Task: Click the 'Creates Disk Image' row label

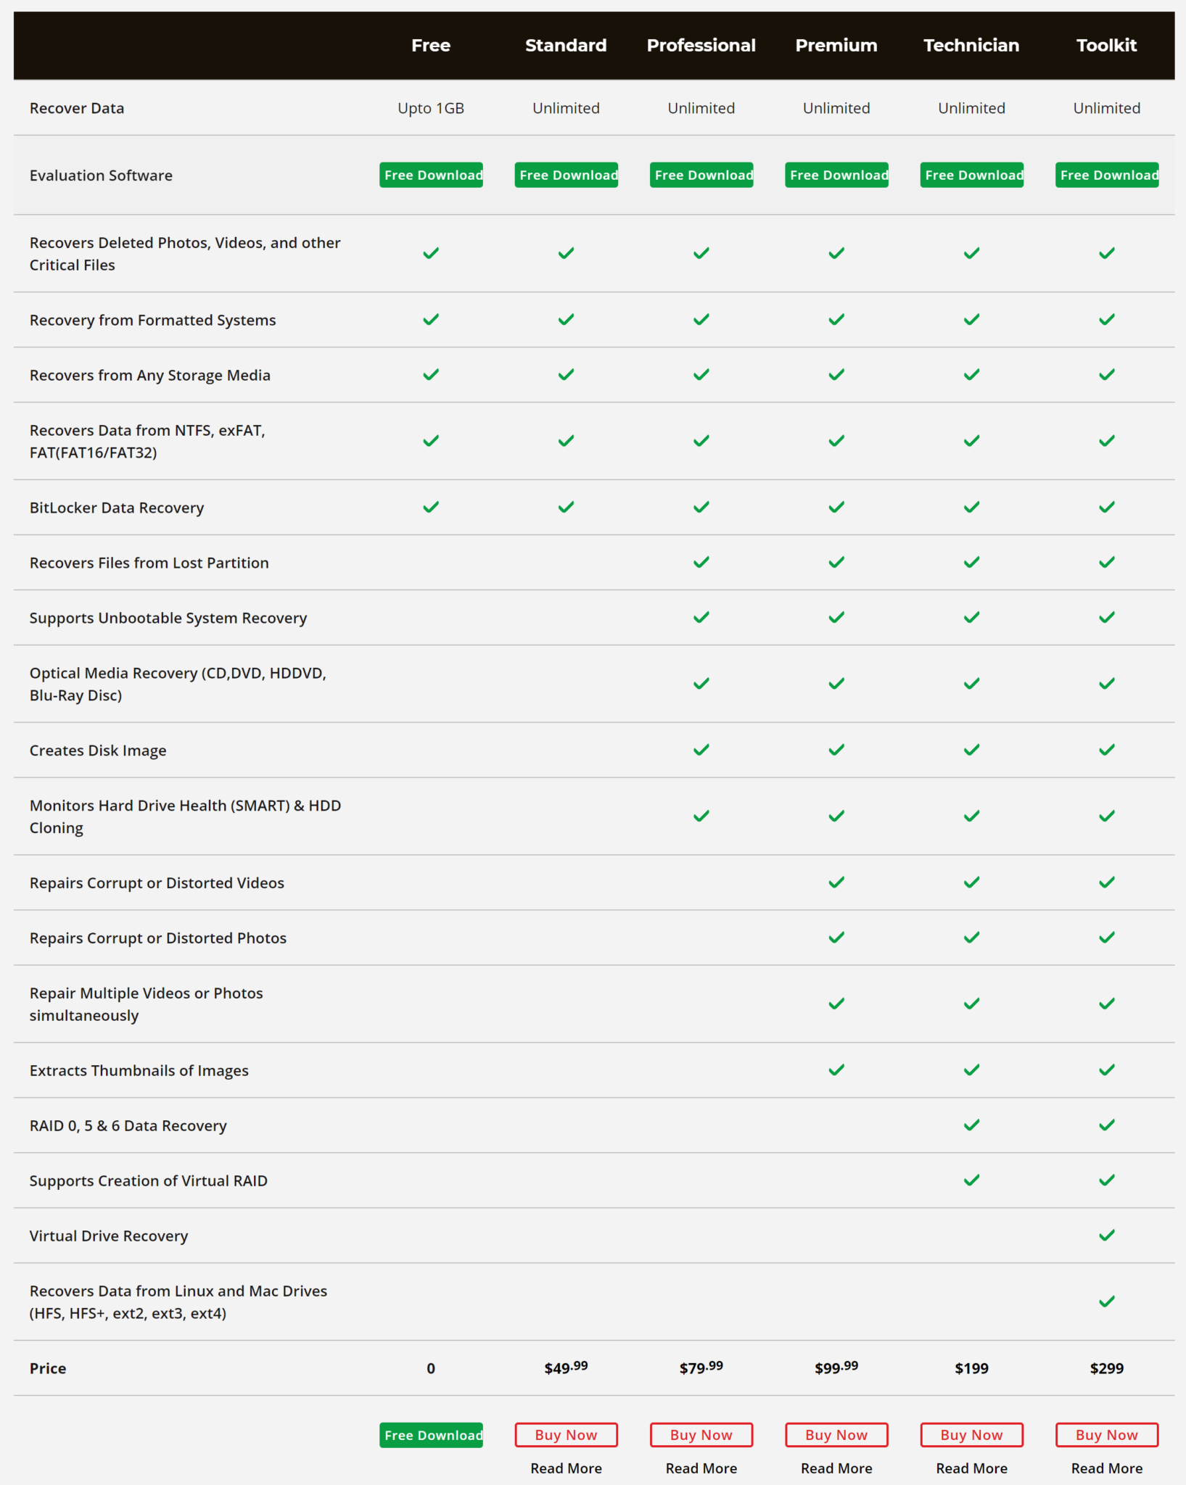Action: (98, 750)
